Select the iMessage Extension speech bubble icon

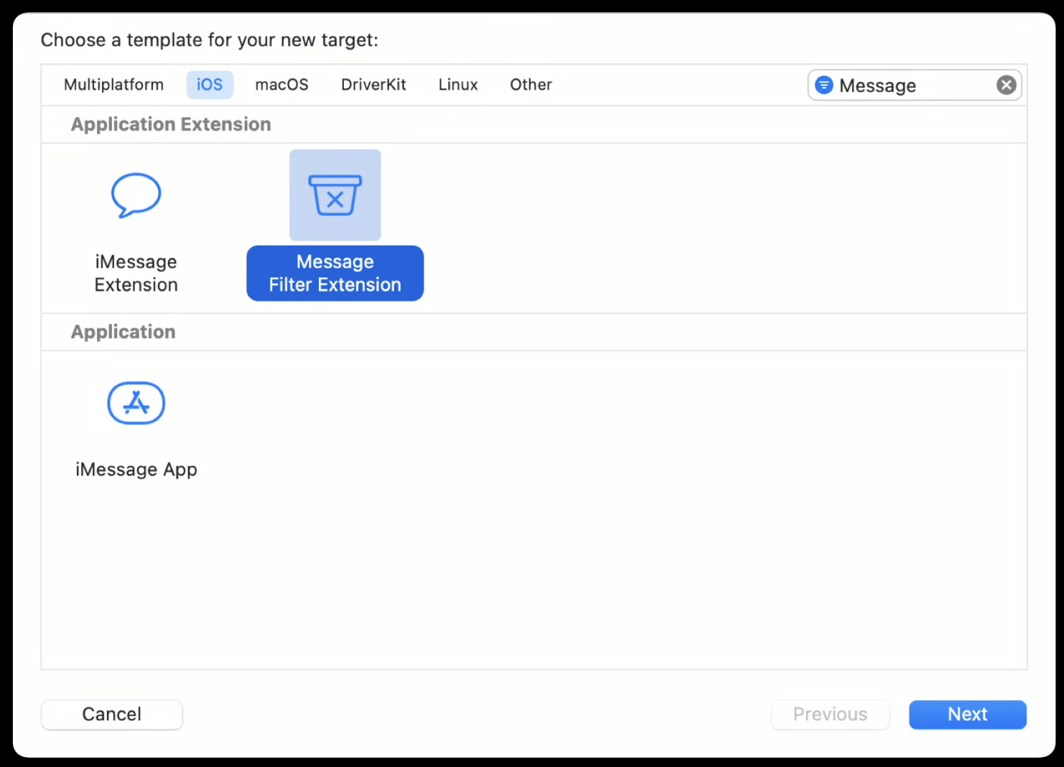click(136, 195)
